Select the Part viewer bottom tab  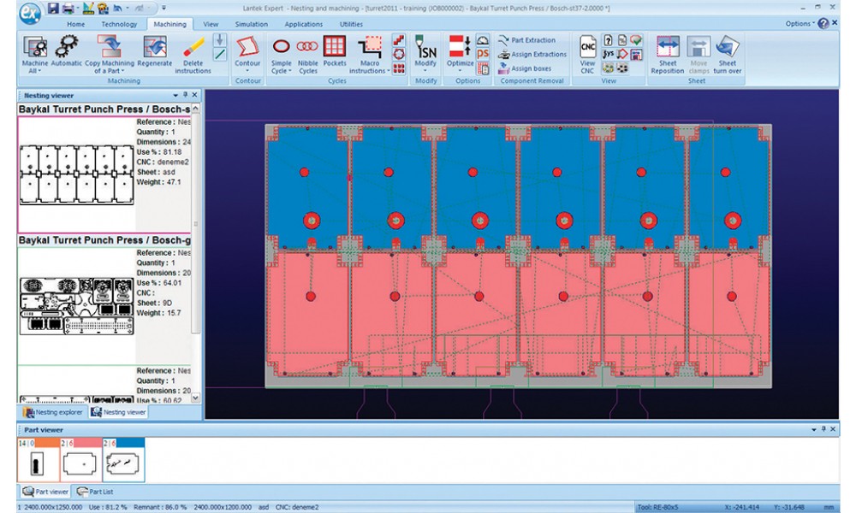point(45,492)
